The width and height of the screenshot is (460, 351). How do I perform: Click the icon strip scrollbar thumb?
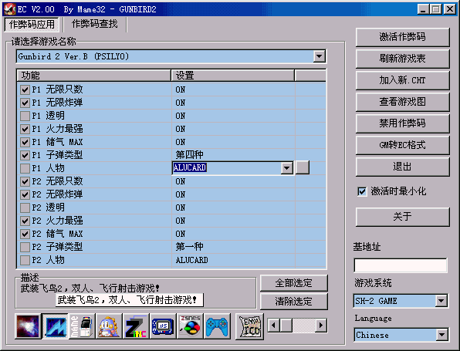point(286,326)
